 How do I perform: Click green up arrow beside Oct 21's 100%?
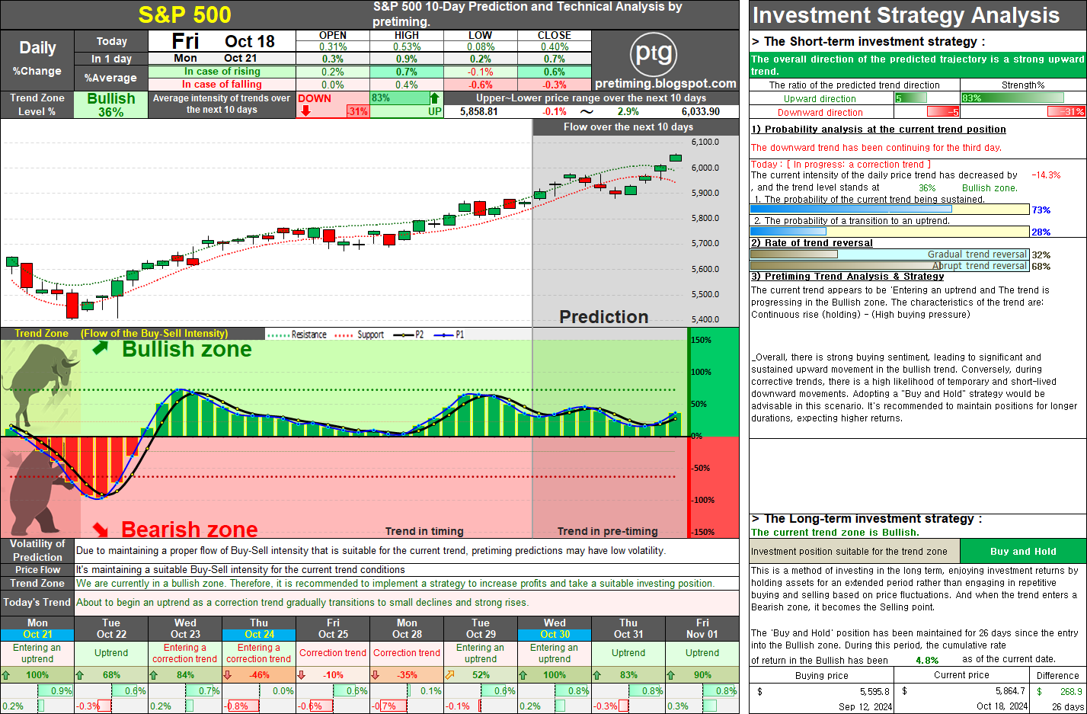[x=7, y=674]
